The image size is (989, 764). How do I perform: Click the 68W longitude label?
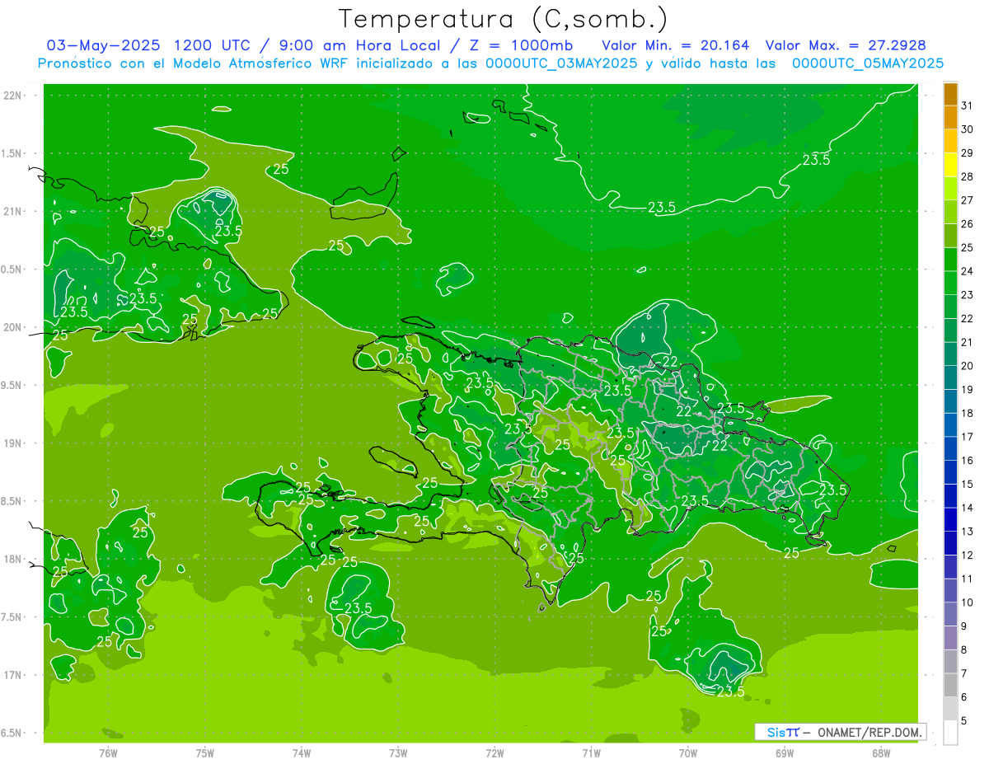pos(881,753)
